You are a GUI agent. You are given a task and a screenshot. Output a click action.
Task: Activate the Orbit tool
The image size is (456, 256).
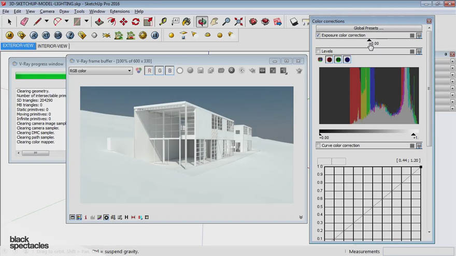click(202, 22)
